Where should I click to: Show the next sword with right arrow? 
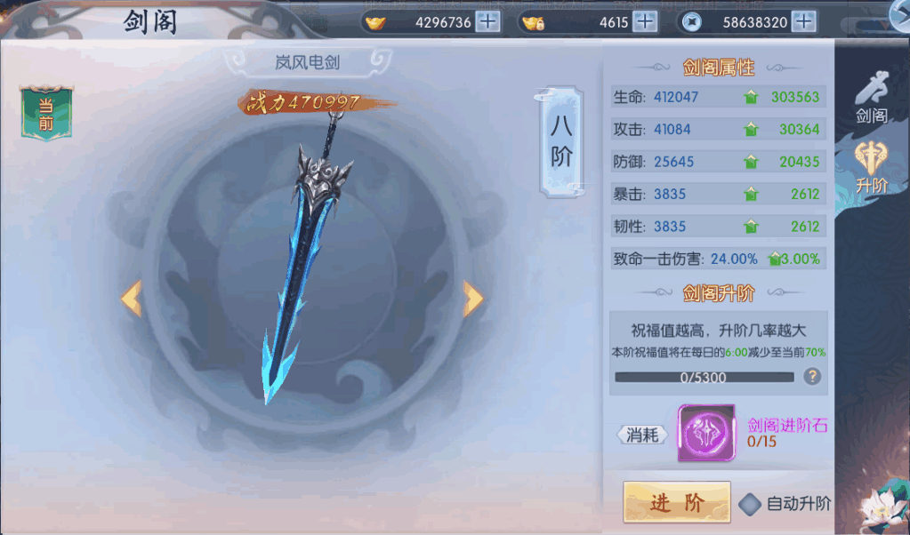coord(473,299)
